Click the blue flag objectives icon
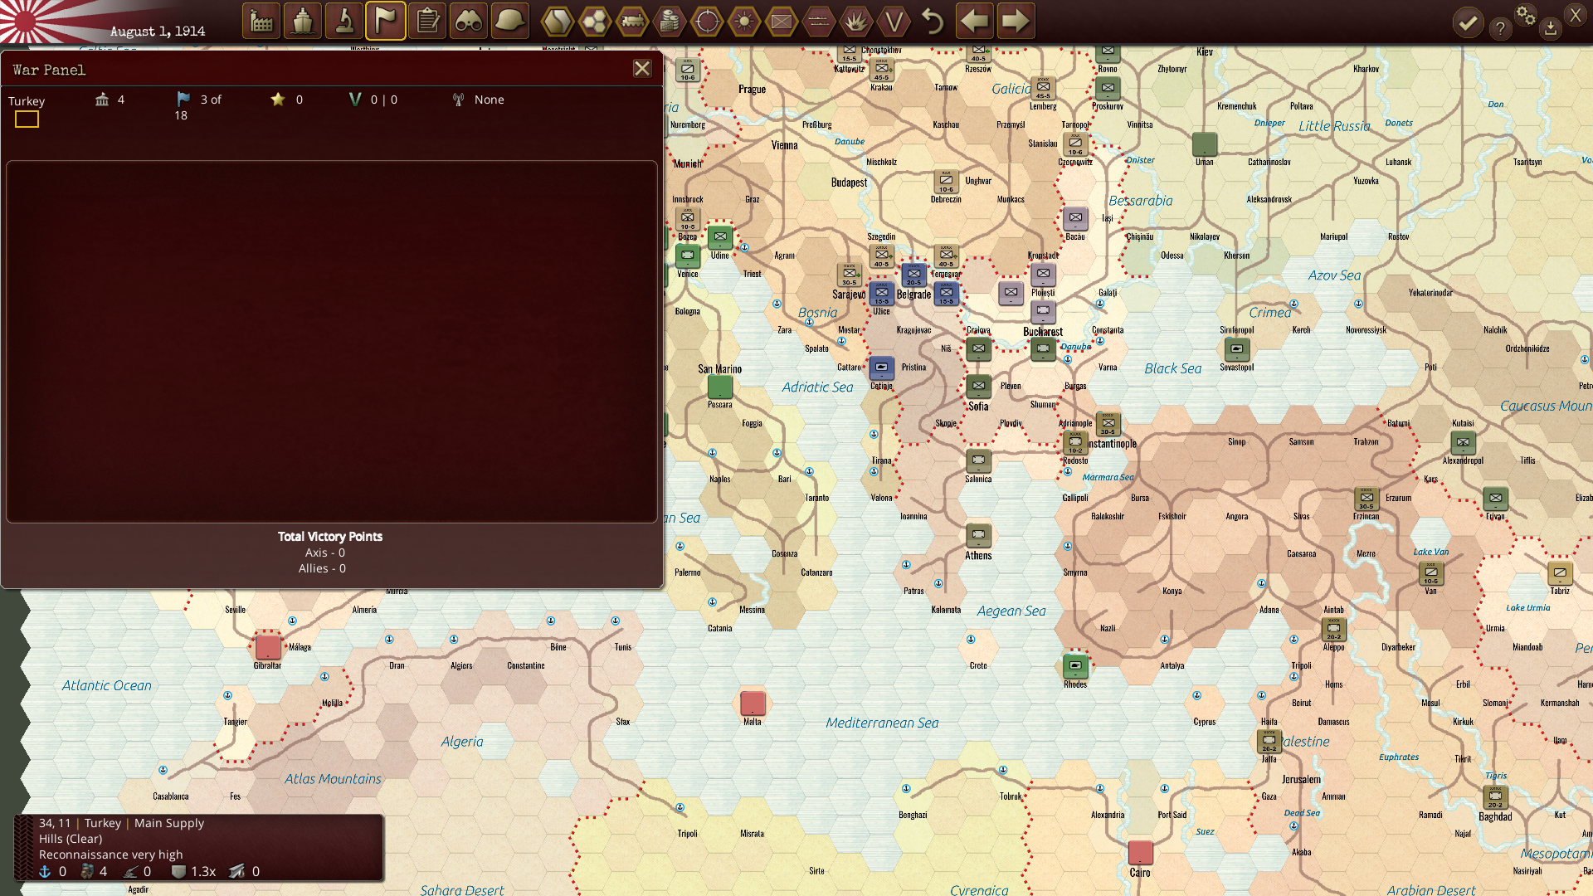Viewport: 1593px width, 896px height. pyautogui.click(x=183, y=100)
